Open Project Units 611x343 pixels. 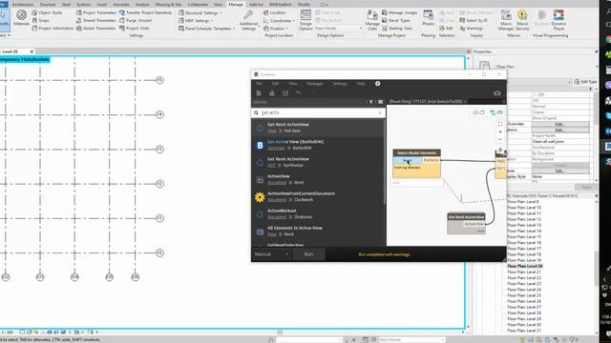coord(134,28)
